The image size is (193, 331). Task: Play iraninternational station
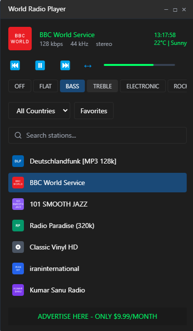(97, 269)
